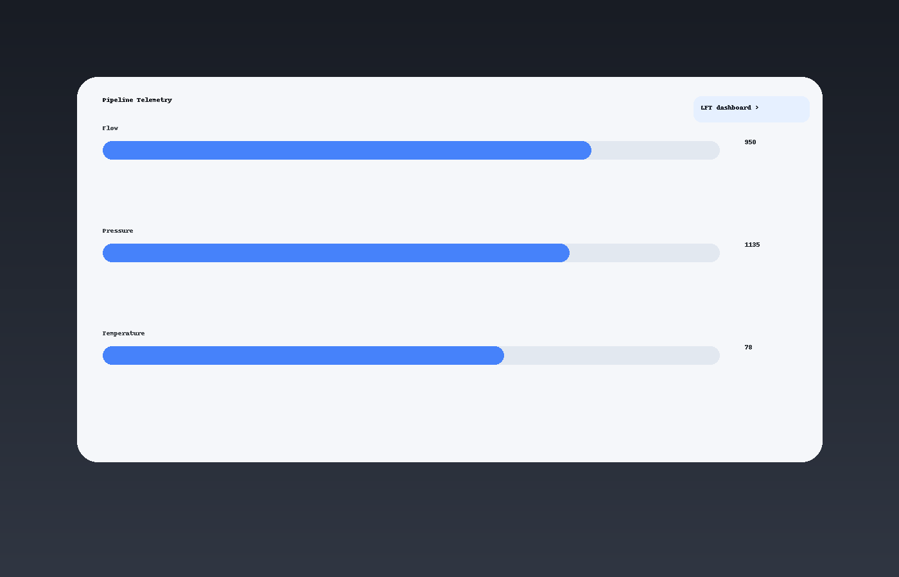899x577 pixels.
Task: Click the grey unfilled end of Pressure bar
Action: 645,253
